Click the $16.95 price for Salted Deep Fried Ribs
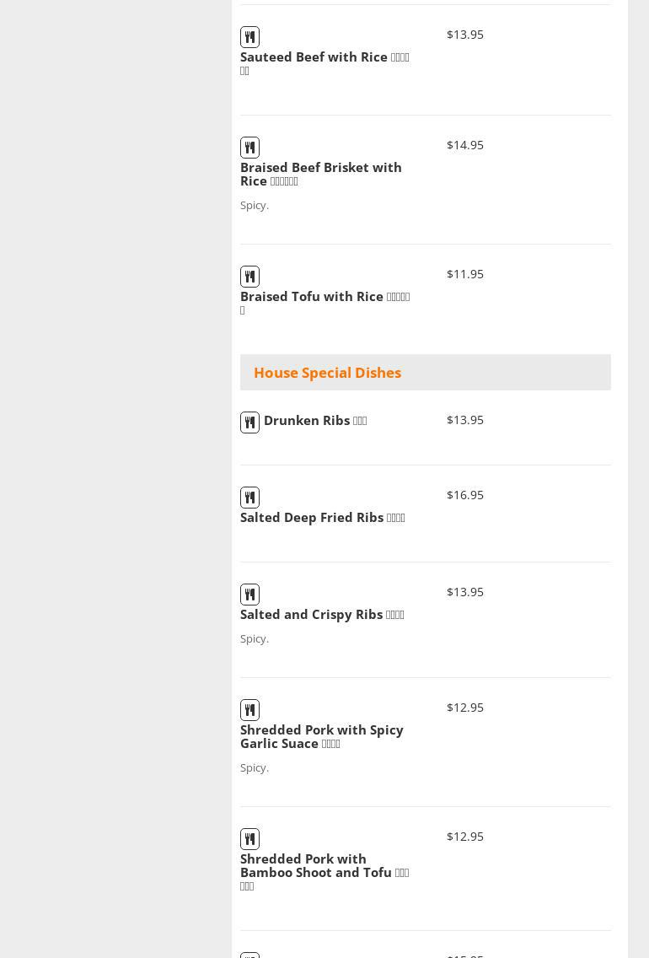649x958 pixels. [465, 495]
